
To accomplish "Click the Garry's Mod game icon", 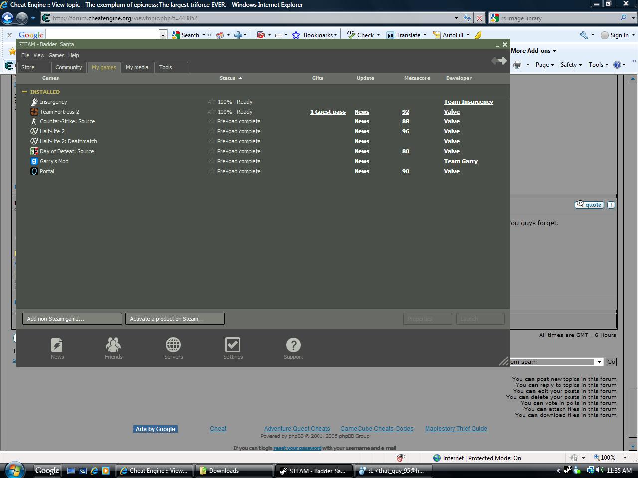I will 34,161.
